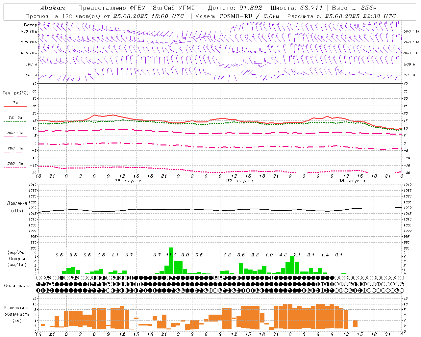This screenshot has width=421, height=337.
Task: Click the station name Abakan in the header
Action: click(x=53, y=8)
